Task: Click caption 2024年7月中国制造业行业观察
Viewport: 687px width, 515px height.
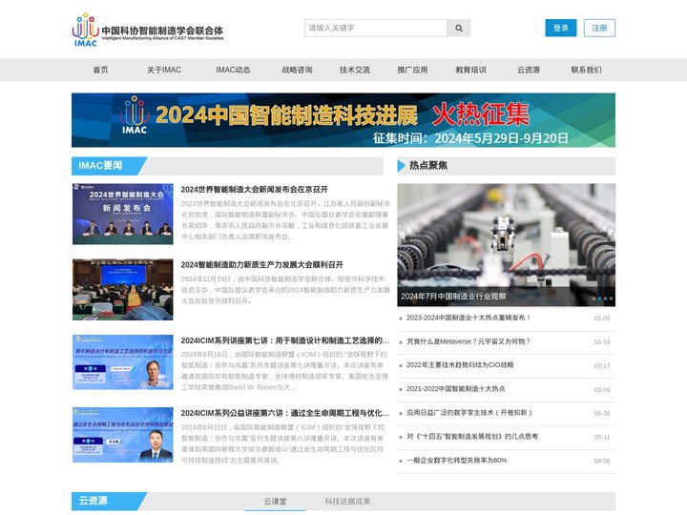Action: click(x=453, y=297)
